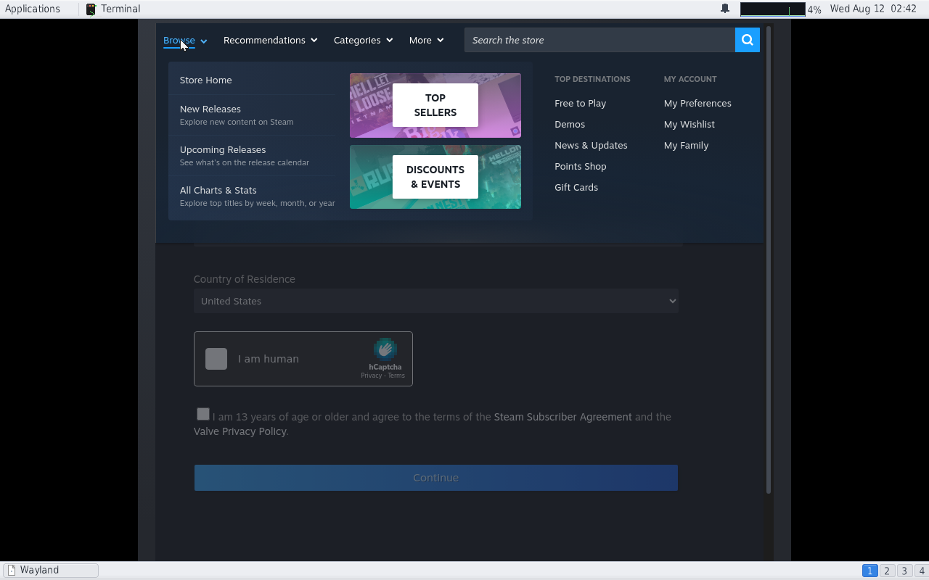929x580 pixels.
Task: Click the Browse tab label
Action: tap(179, 40)
